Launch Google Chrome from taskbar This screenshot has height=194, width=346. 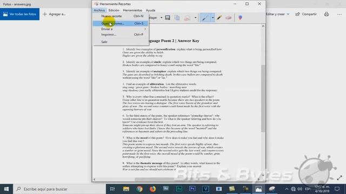[x=139, y=189]
